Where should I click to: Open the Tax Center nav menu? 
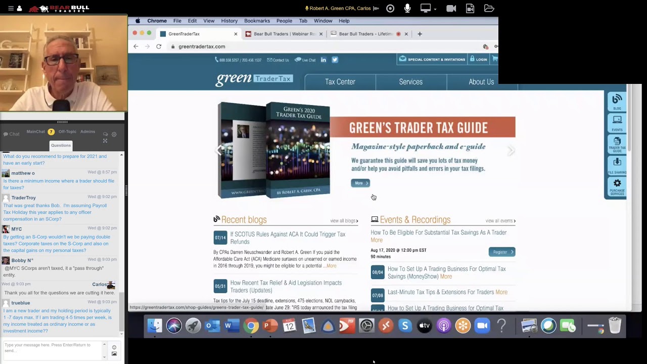tap(340, 82)
